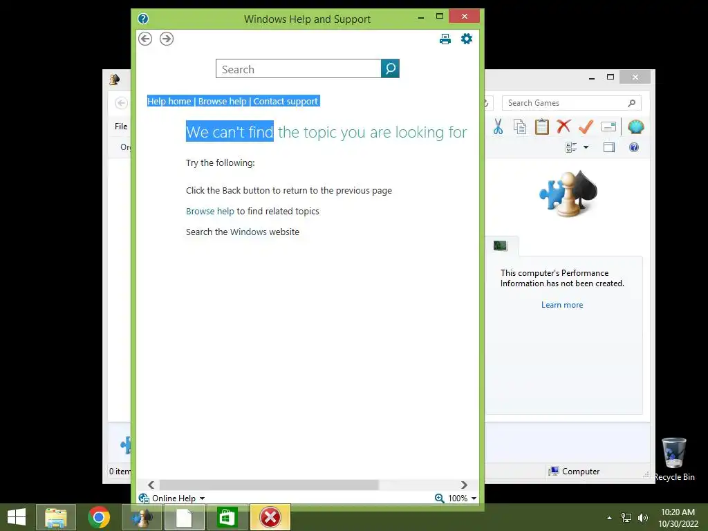
Task: Click the Paste clipboard icon in Games window
Action: pyautogui.click(x=542, y=127)
